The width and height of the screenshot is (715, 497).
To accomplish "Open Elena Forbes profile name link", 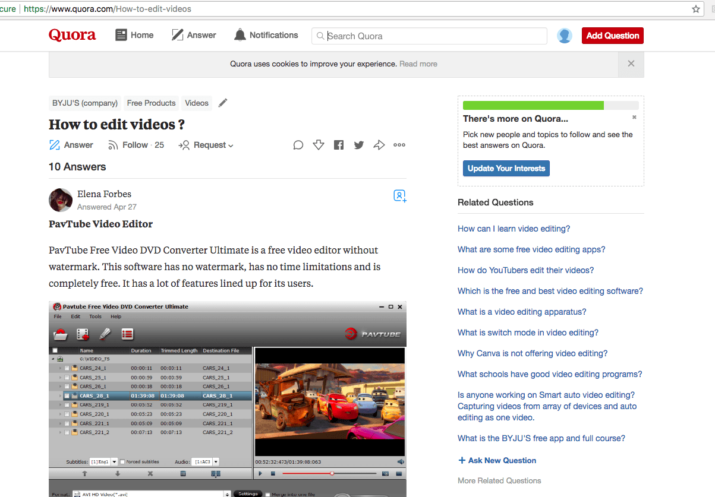I will coord(104,194).
